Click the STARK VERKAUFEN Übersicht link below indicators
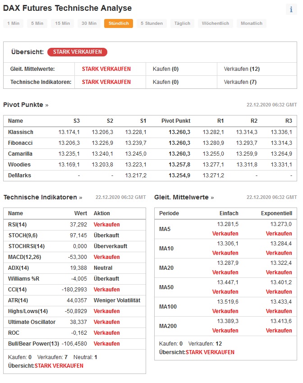303x383 pixels. pyautogui.click(x=60, y=366)
